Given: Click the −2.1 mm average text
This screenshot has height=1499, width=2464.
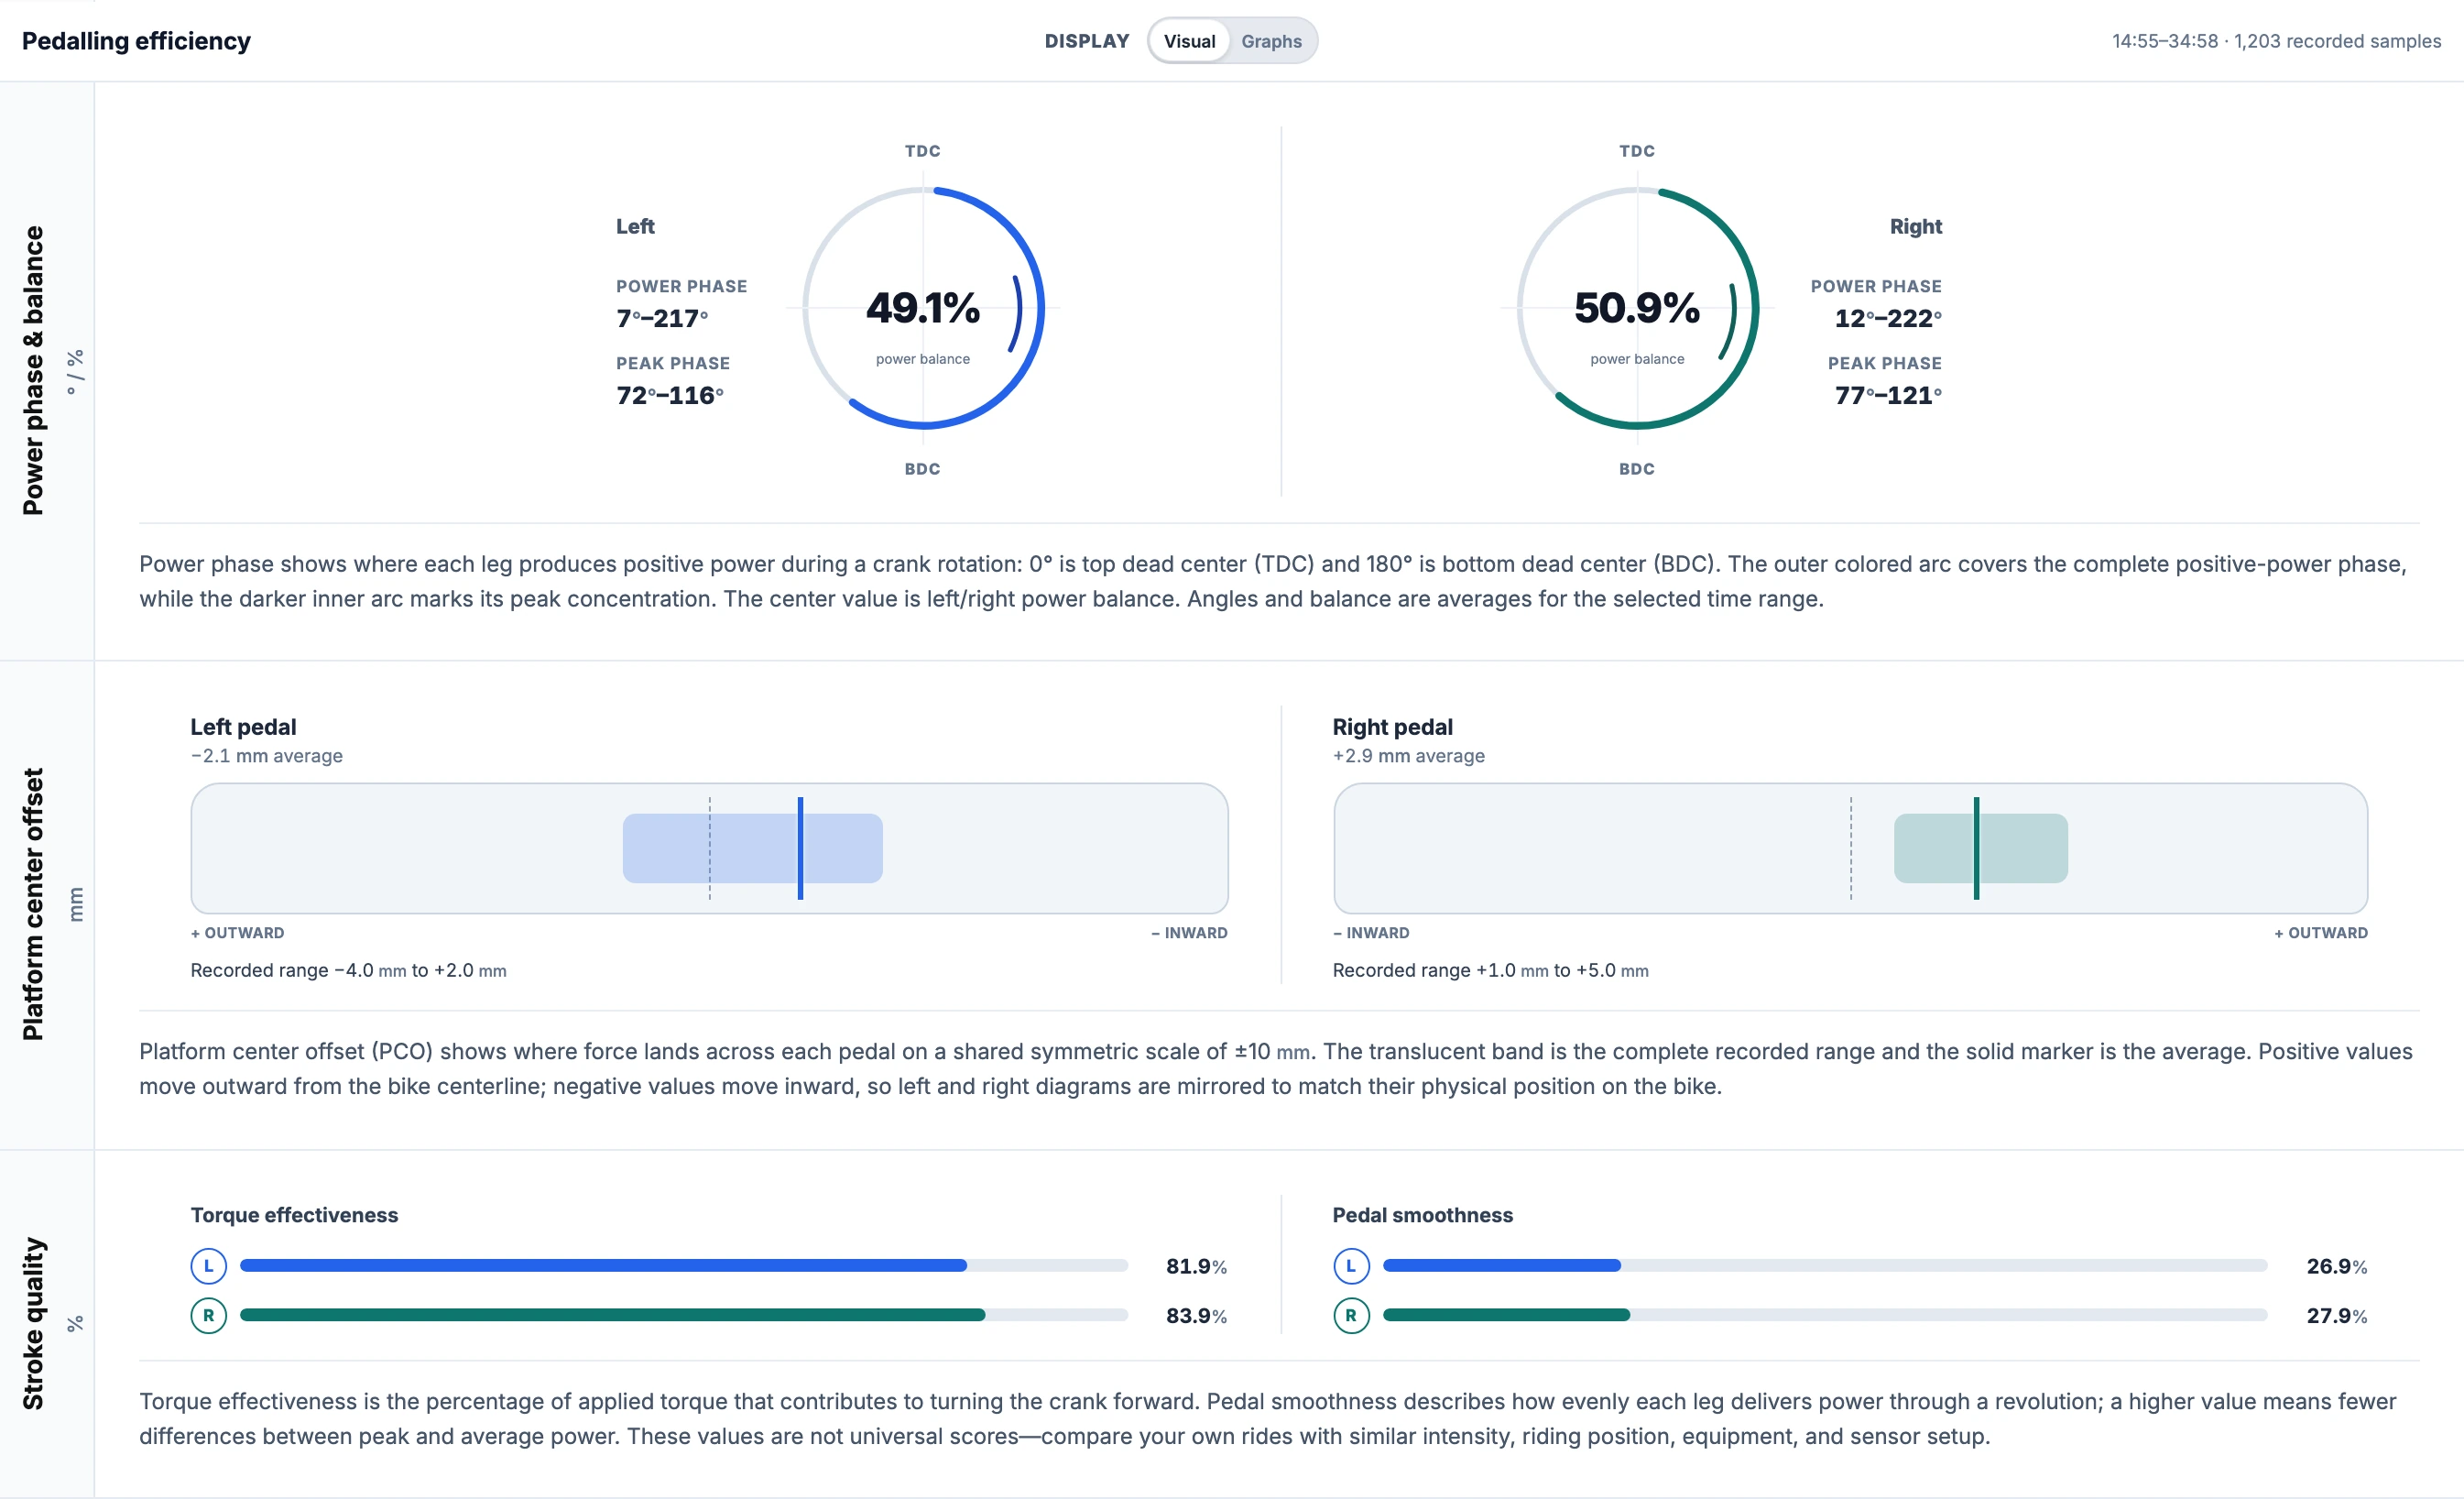Looking at the screenshot, I should point(267,756).
